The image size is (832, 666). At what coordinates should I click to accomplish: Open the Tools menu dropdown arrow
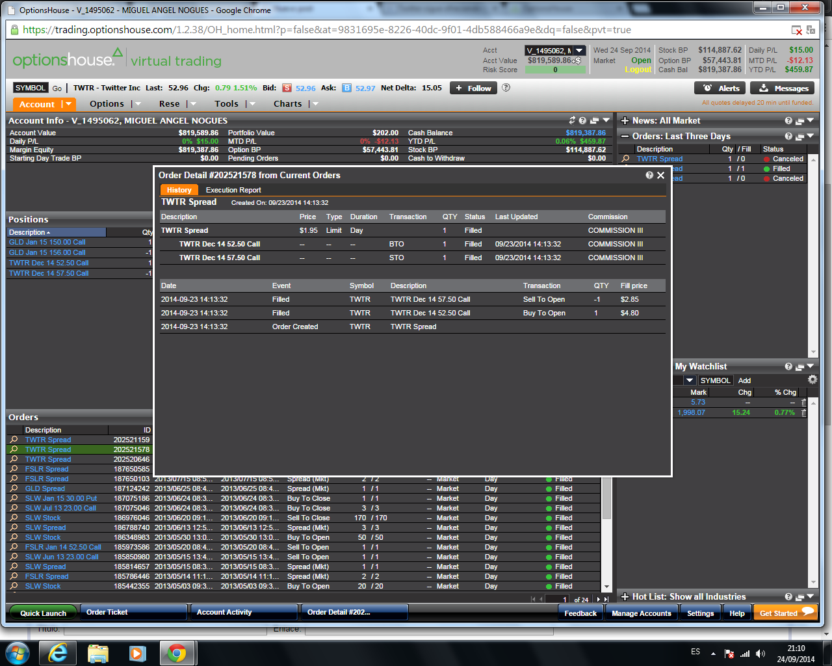[x=252, y=104]
